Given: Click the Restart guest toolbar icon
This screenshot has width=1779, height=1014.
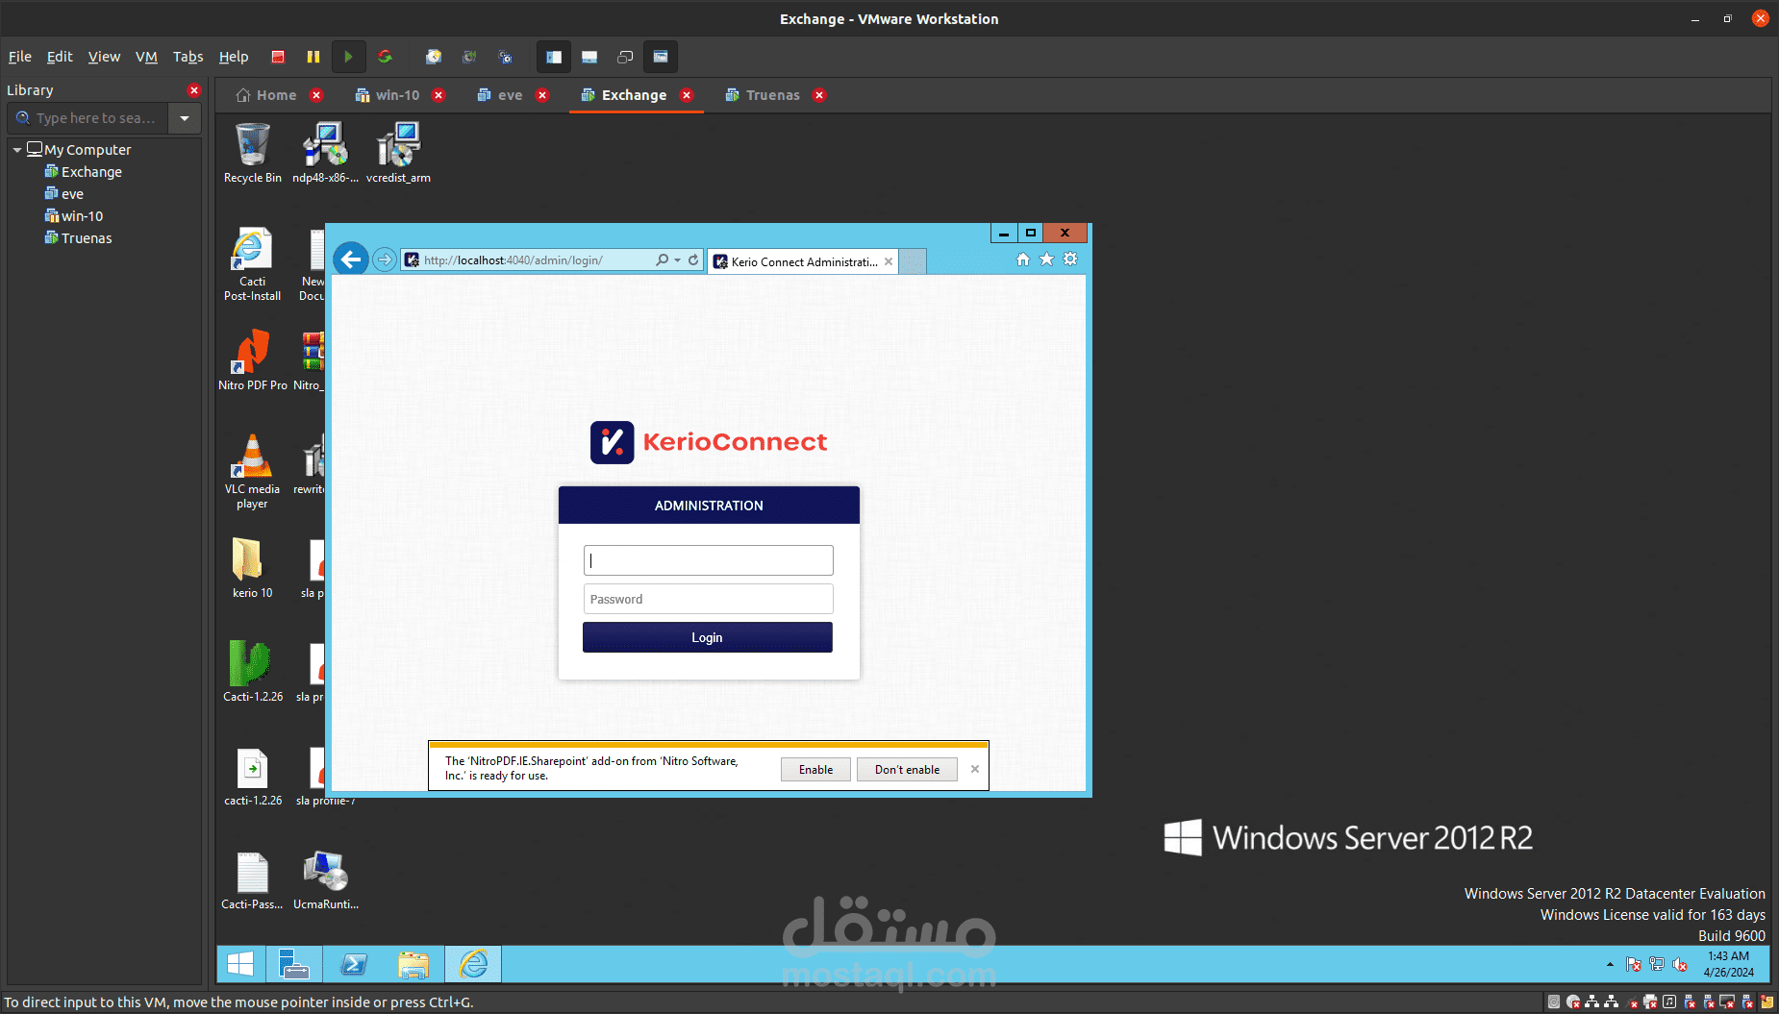Looking at the screenshot, I should point(385,57).
